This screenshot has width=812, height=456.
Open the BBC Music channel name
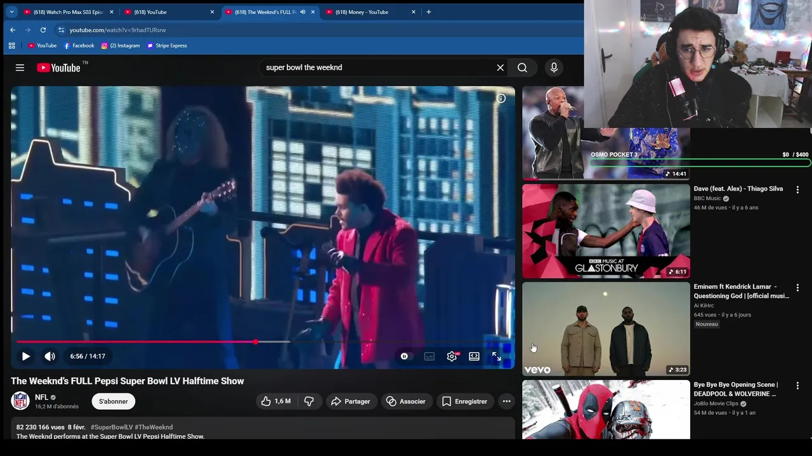coord(707,198)
